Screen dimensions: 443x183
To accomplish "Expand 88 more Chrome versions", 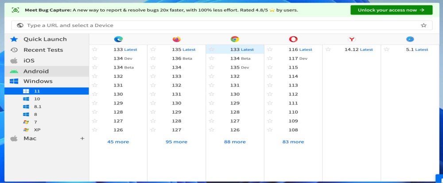I will pos(235,142).
